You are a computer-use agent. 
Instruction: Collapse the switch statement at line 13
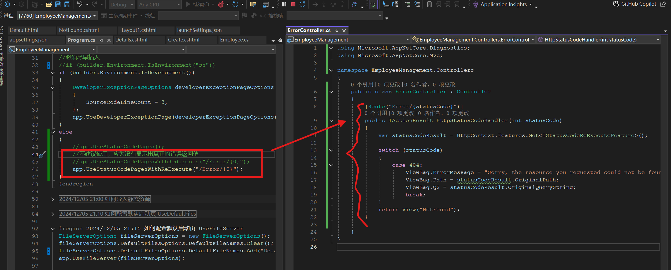coord(331,150)
